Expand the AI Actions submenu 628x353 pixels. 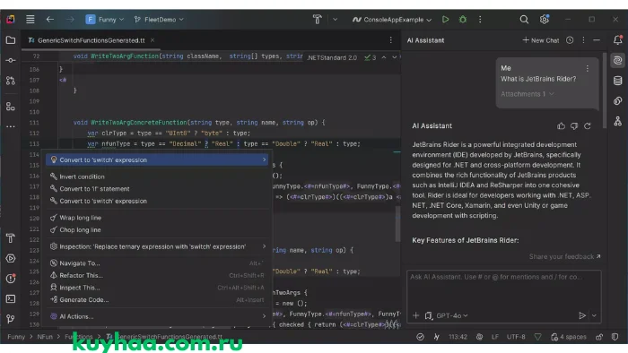point(157,316)
